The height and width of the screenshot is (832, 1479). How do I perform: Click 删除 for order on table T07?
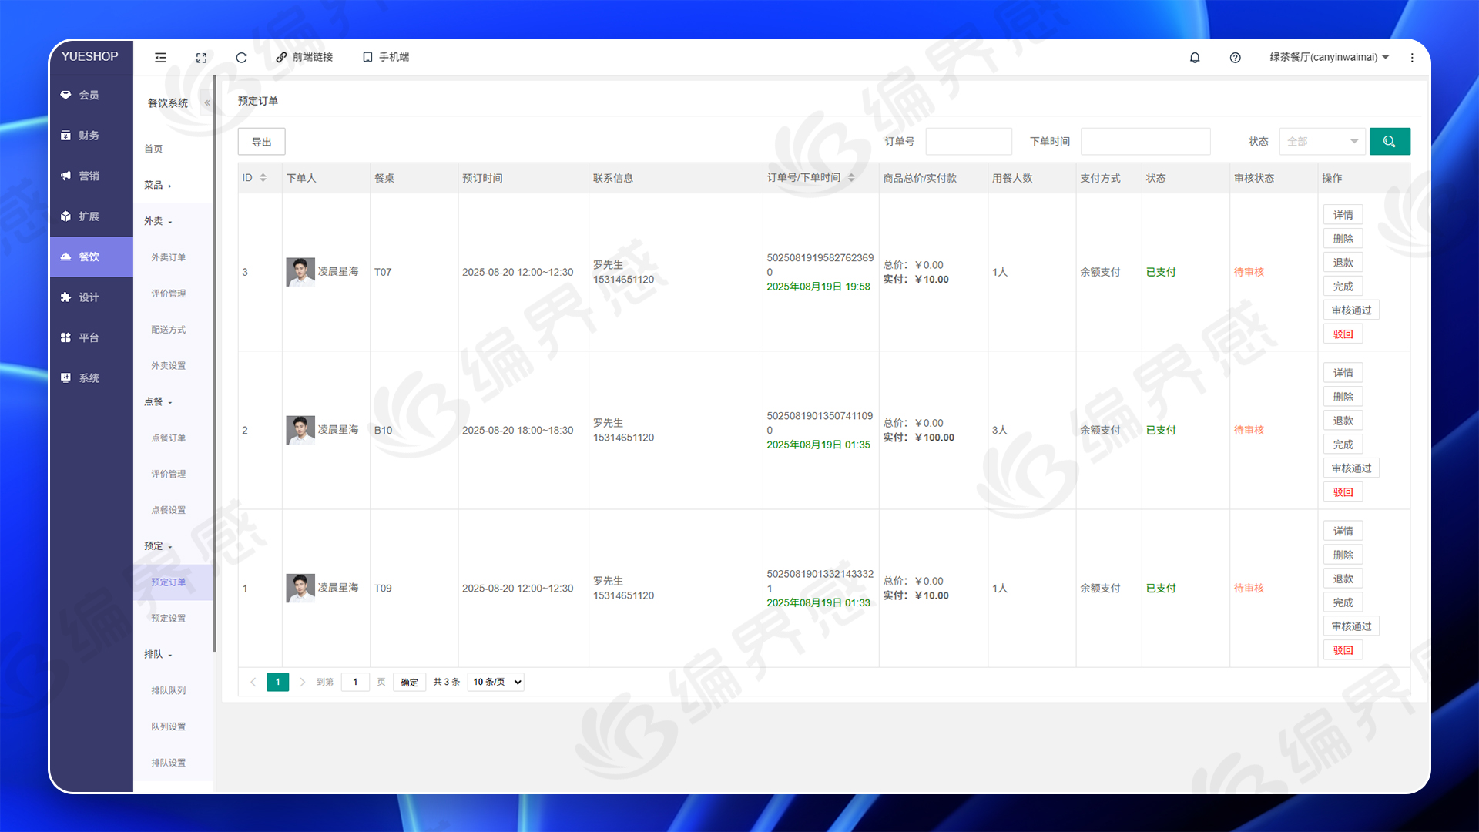coord(1343,239)
